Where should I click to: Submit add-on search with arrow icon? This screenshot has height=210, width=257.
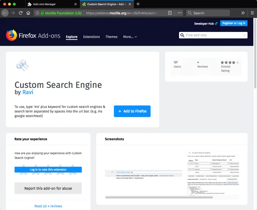coord(244,35)
